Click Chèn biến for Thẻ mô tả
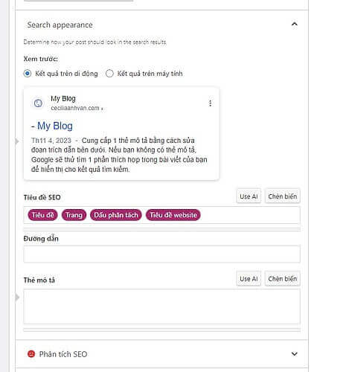The height and width of the screenshot is (372, 340). [283, 279]
